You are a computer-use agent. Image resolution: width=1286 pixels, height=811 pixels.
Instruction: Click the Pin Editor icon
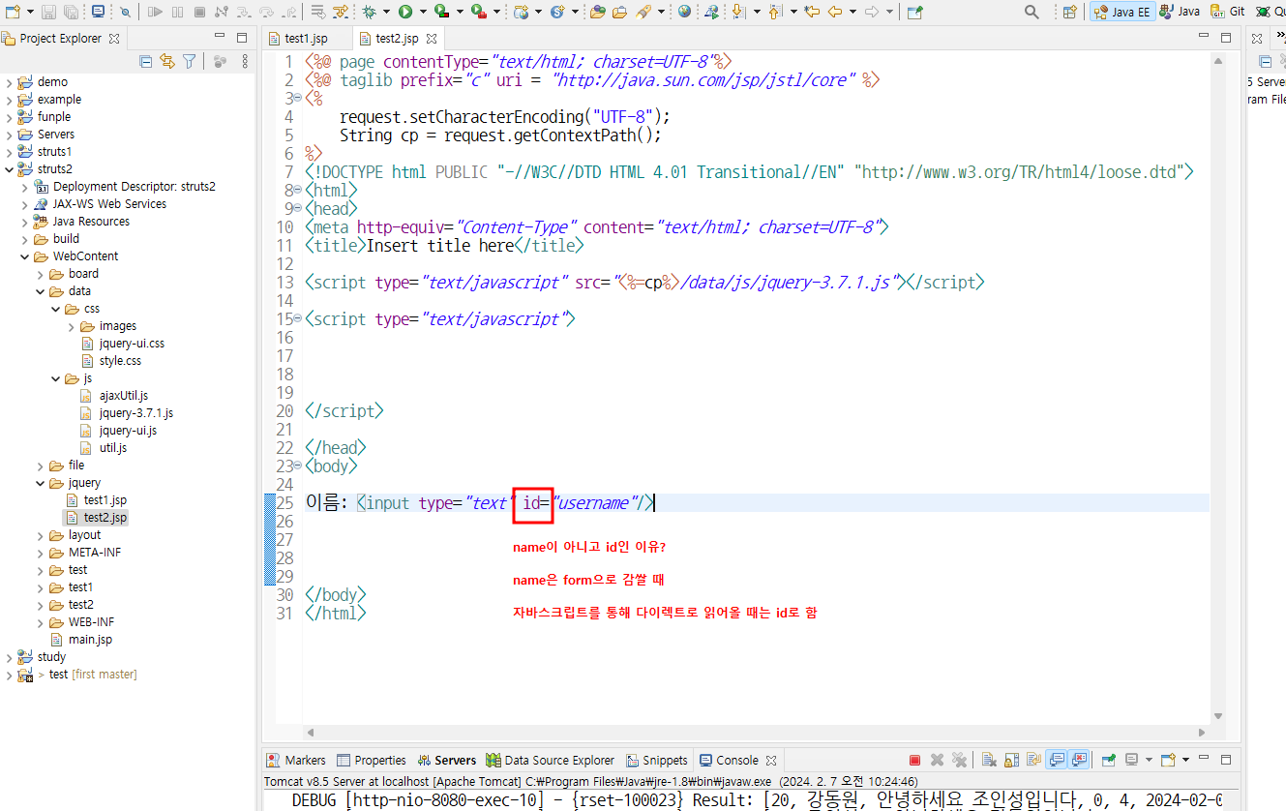914,12
